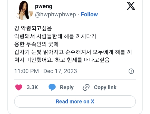Click the tweet line starting 악령돼서 사람들한테
The width and height of the screenshot is (150, 114).
point(55,36)
